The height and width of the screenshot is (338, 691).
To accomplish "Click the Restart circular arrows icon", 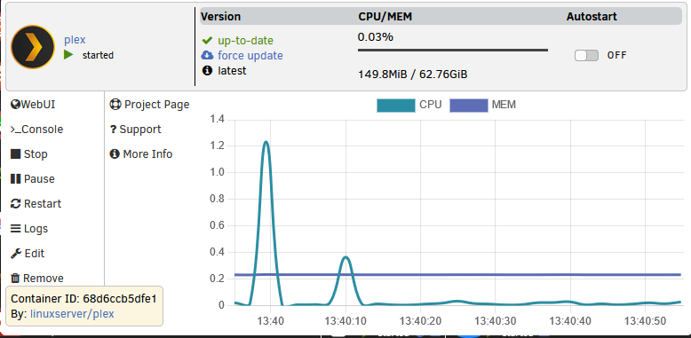I will tap(15, 204).
